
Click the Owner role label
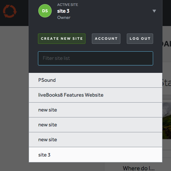tap(64, 17)
